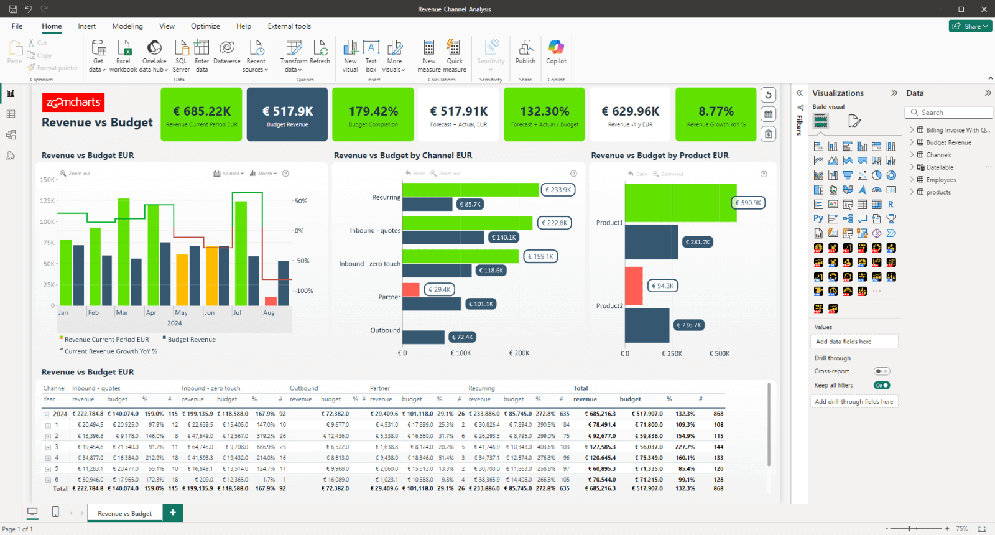The height and width of the screenshot is (535, 995).
Task: Toggle the Cross-report switch
Action: click(882, 371)
